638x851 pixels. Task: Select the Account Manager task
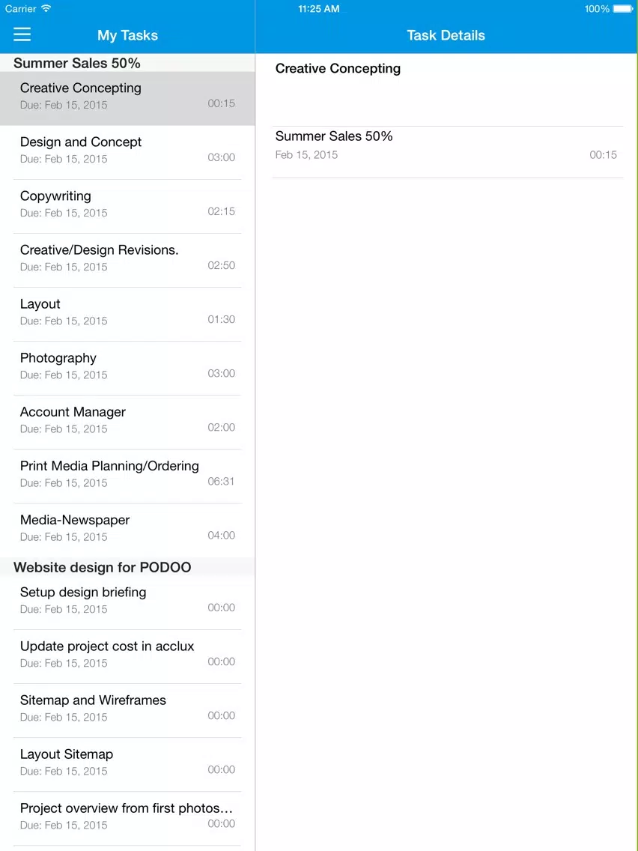pos(127,423)
